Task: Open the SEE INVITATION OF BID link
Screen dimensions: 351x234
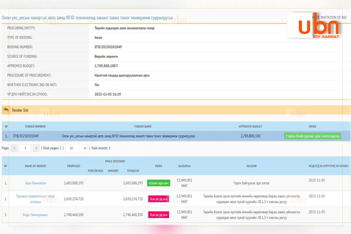Action: click(331, 18)
